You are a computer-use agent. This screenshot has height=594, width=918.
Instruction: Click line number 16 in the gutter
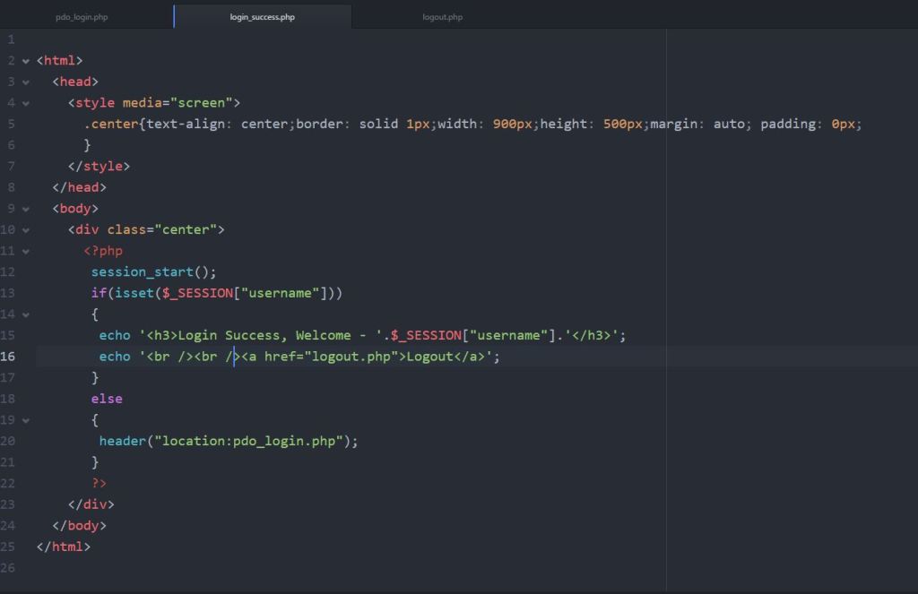pos(7,357)
